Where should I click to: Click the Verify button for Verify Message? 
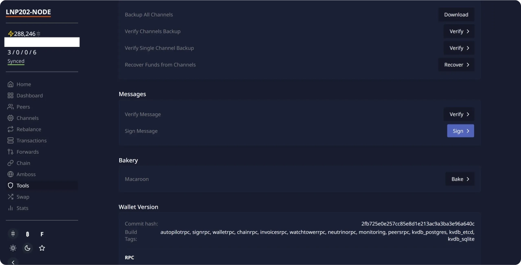(459, 114)
